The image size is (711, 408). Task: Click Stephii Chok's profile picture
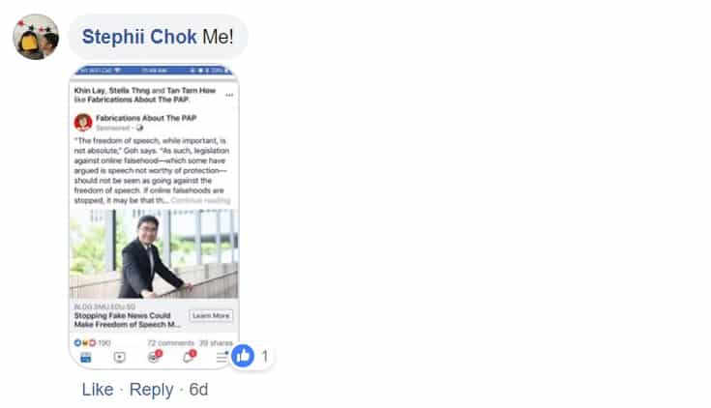[36, 37]
